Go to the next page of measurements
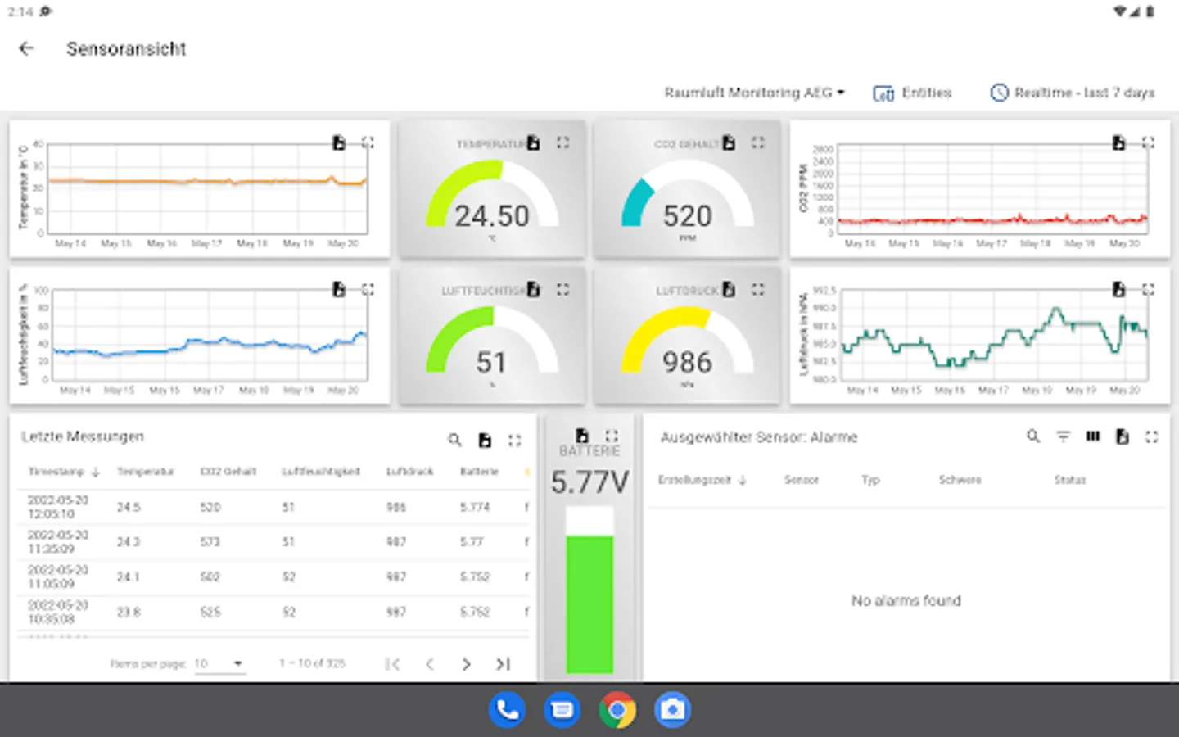The width and height of the screenshot is (1179, 737). pyautogui.click(x=467, y=664)
